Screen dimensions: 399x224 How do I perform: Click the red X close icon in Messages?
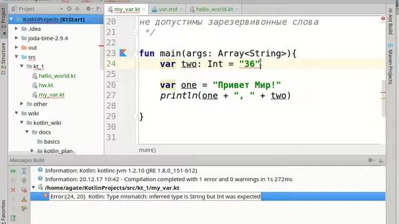(13, 190)
